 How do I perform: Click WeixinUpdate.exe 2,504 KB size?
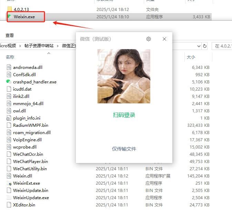tap(201, 198)
